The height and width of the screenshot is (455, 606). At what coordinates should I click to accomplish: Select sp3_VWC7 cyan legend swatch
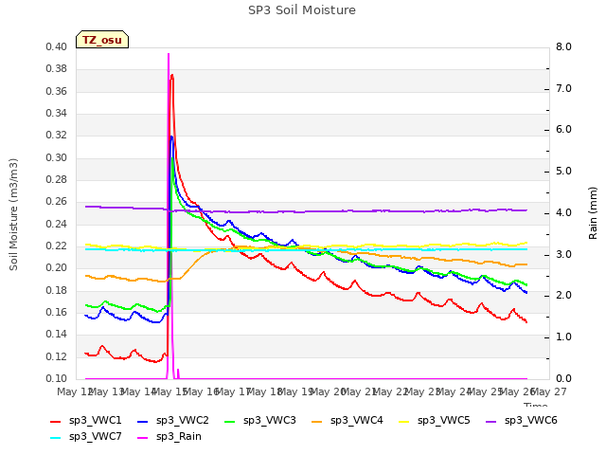click(56, 438)
